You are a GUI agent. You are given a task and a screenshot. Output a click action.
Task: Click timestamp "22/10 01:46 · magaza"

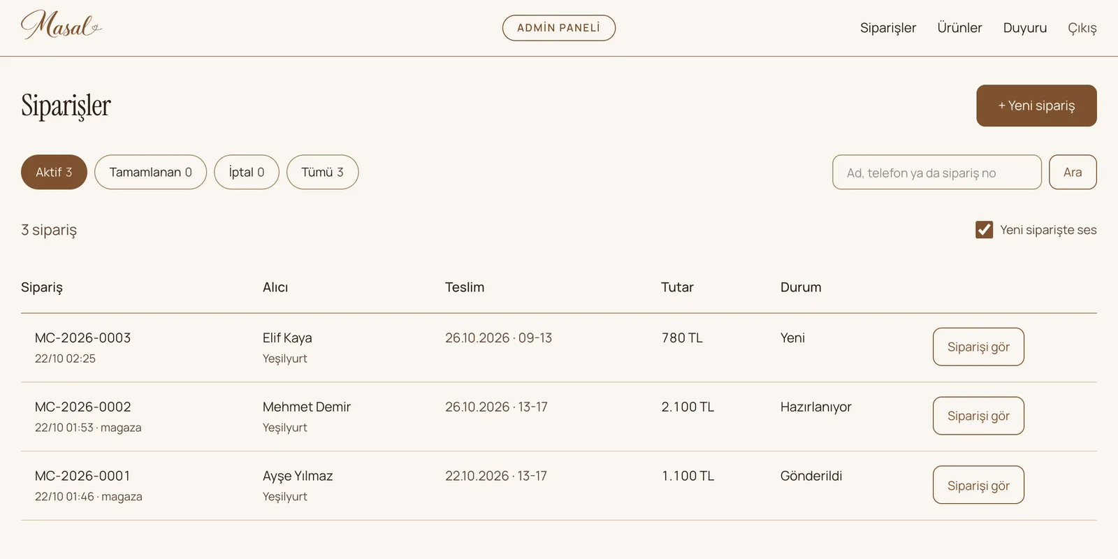click(x=89, y=497)
